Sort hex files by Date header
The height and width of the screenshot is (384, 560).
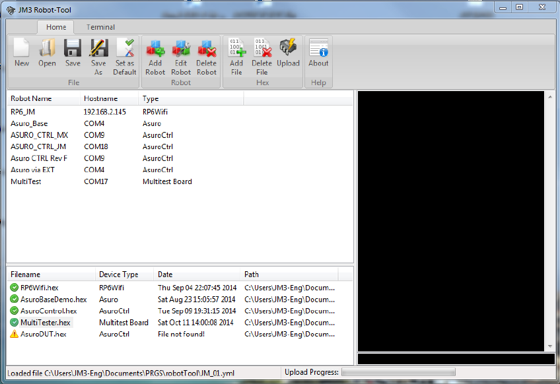coord(197,274)
